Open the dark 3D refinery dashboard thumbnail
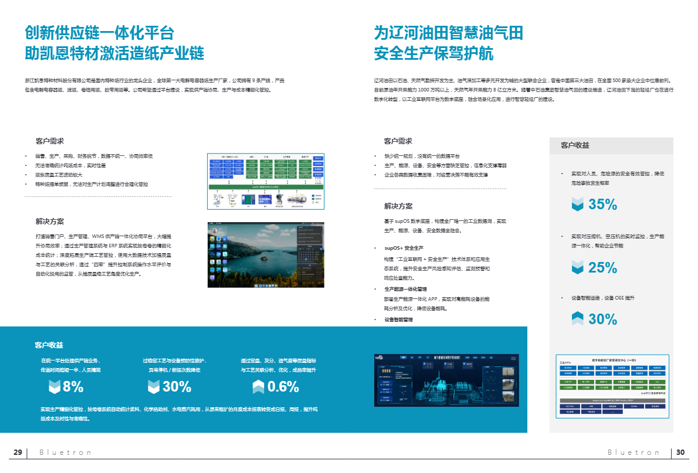Image resolution: width=698 pixels, height=473 pixels. [x=446, y=380]
